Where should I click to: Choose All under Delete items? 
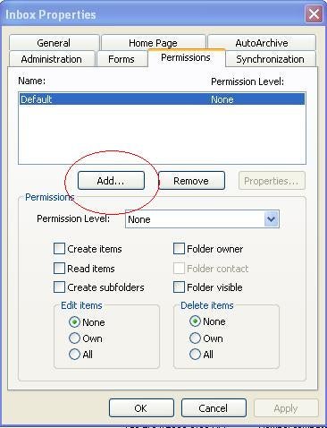pyautogui.click(x=195, y=355)
